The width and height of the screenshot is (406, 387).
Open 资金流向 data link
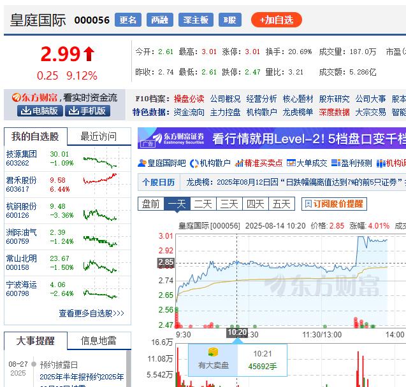tap(189, 112)
